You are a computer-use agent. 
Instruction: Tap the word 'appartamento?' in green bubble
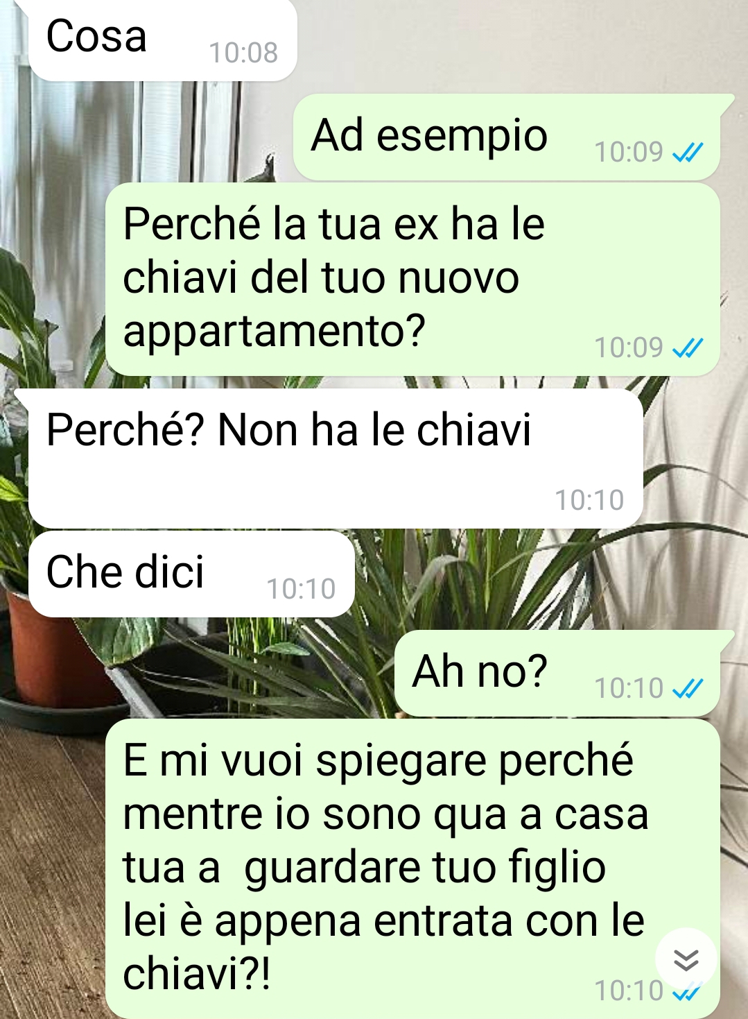(x=274, y=332)
